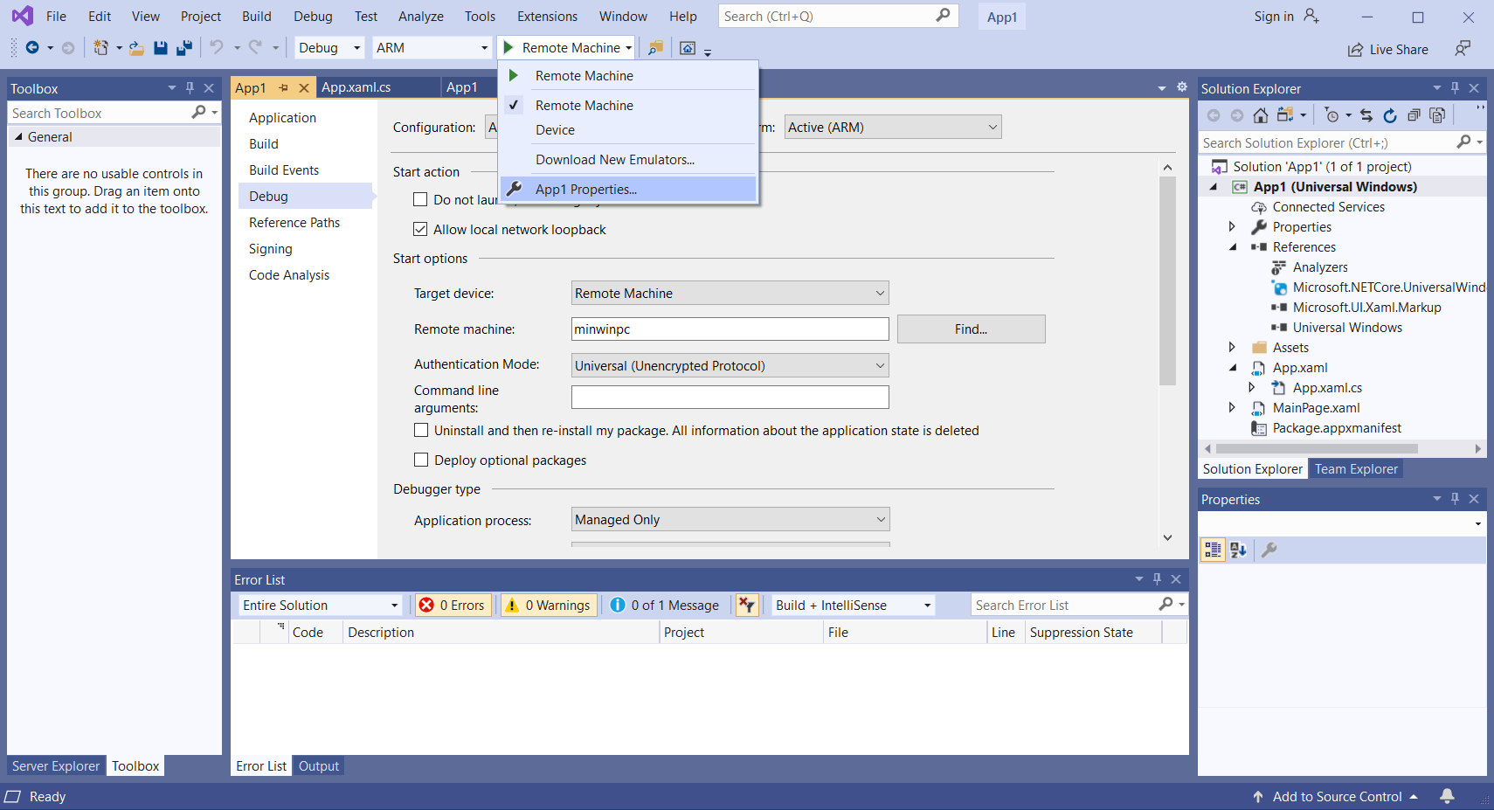Image resolution: width=1494 pixels, height=810 pixels.
Task: Uncheck Allow local network loopback
Action: [420, 229]
